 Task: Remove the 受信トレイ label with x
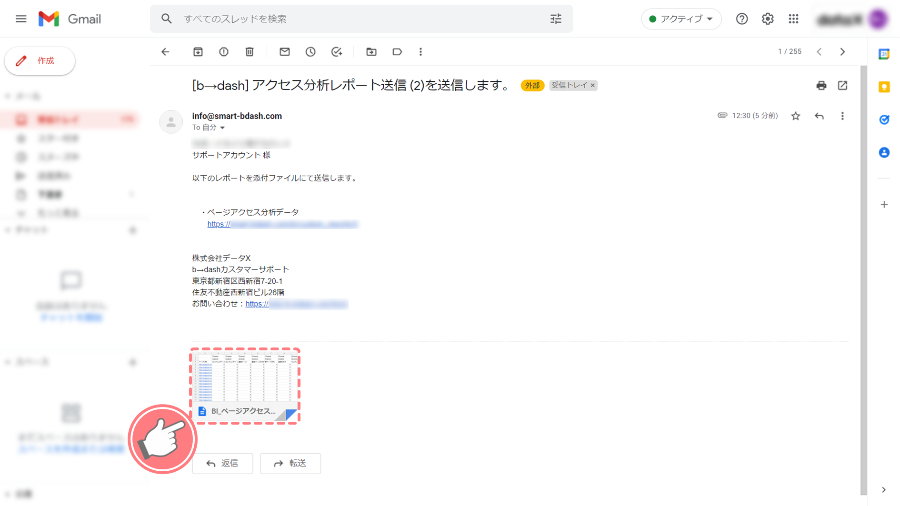[x=593, y=85]
